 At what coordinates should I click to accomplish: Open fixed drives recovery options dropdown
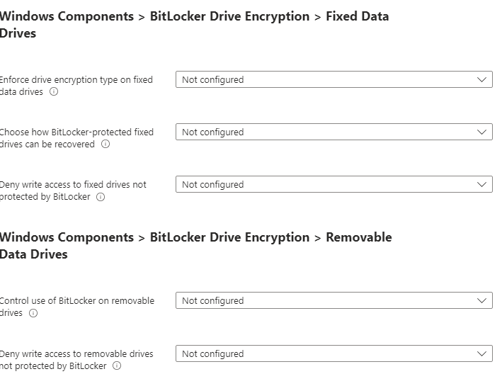click(x=334, y=132)
